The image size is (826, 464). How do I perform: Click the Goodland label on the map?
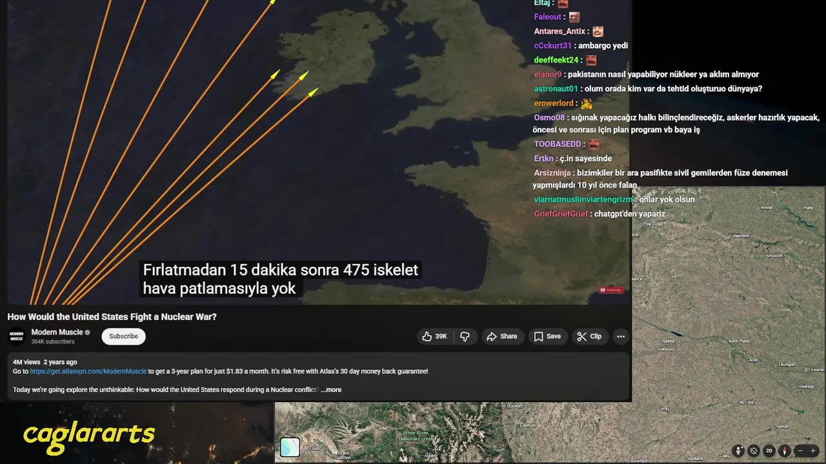(695, 458)
